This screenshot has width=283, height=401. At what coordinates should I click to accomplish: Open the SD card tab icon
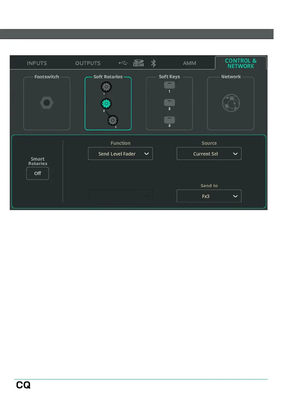pos(139,63)
